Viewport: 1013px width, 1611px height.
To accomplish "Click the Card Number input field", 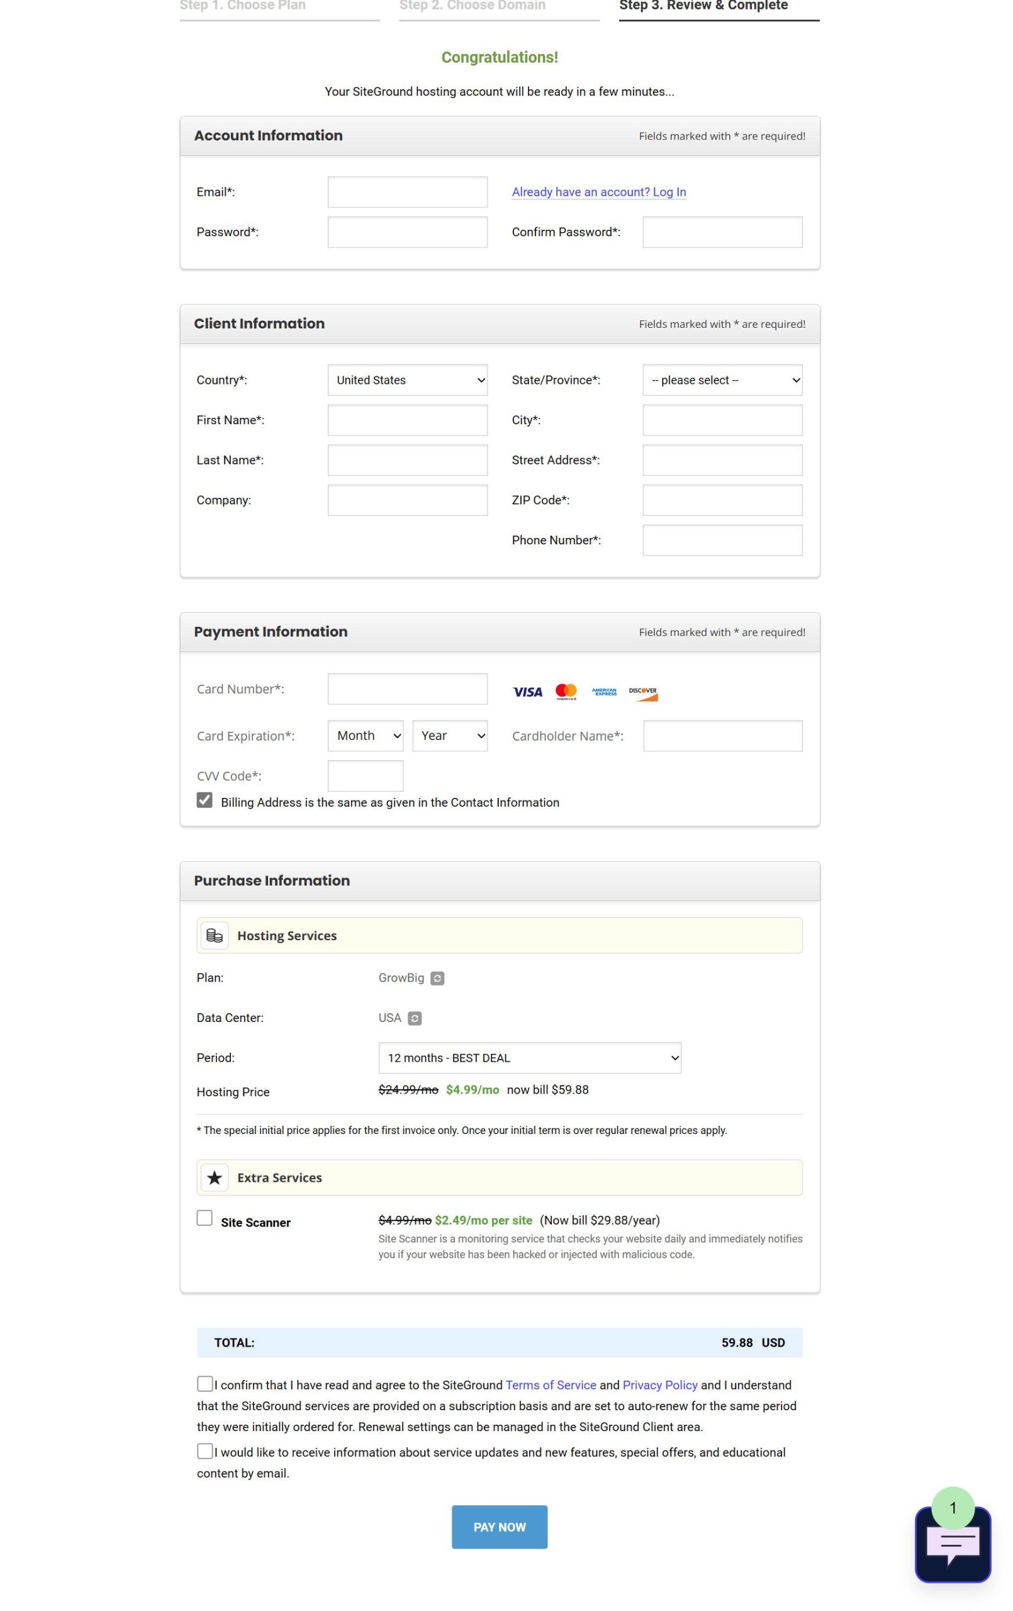I will pos(408,689).
